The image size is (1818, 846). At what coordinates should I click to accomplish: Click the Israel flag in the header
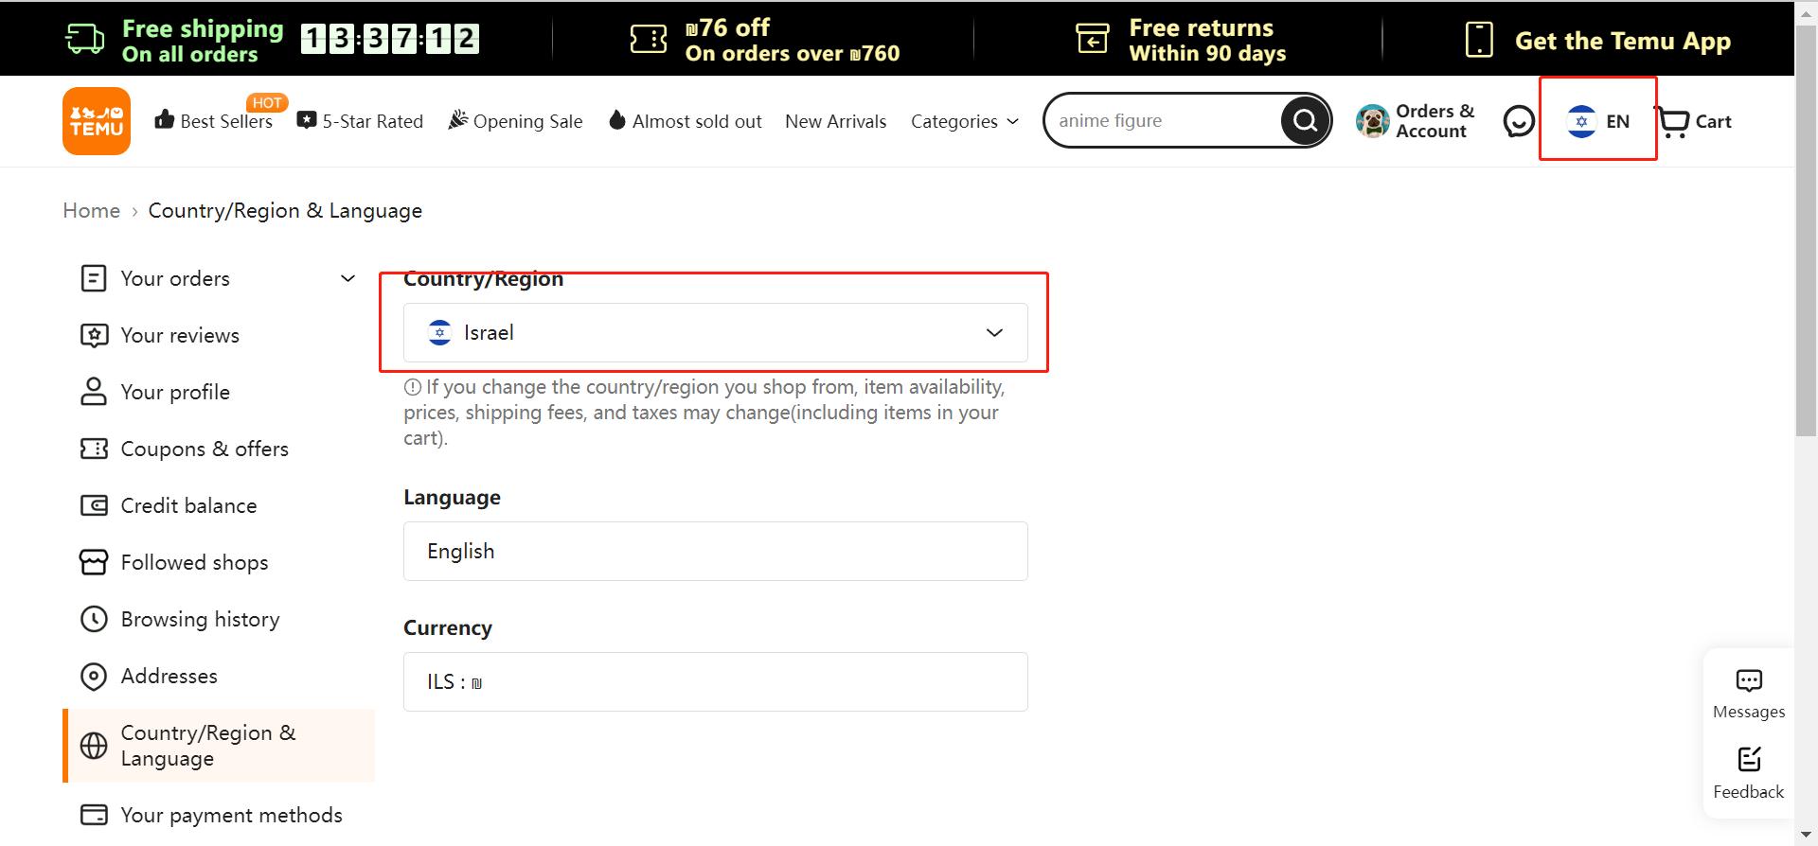(x=1581, y=121)
